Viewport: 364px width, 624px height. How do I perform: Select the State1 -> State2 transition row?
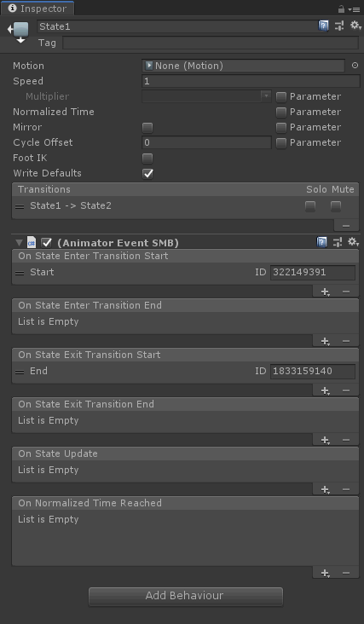(185, 206)
